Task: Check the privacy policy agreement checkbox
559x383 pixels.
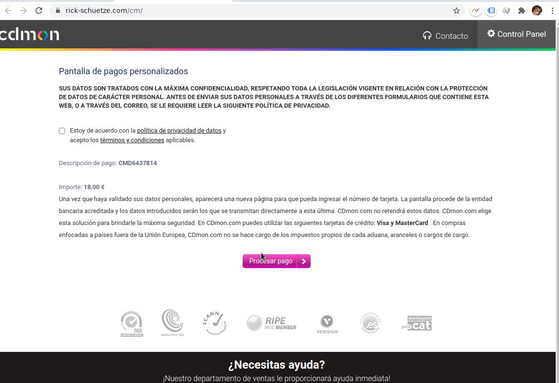Action: tap(62, 131)
